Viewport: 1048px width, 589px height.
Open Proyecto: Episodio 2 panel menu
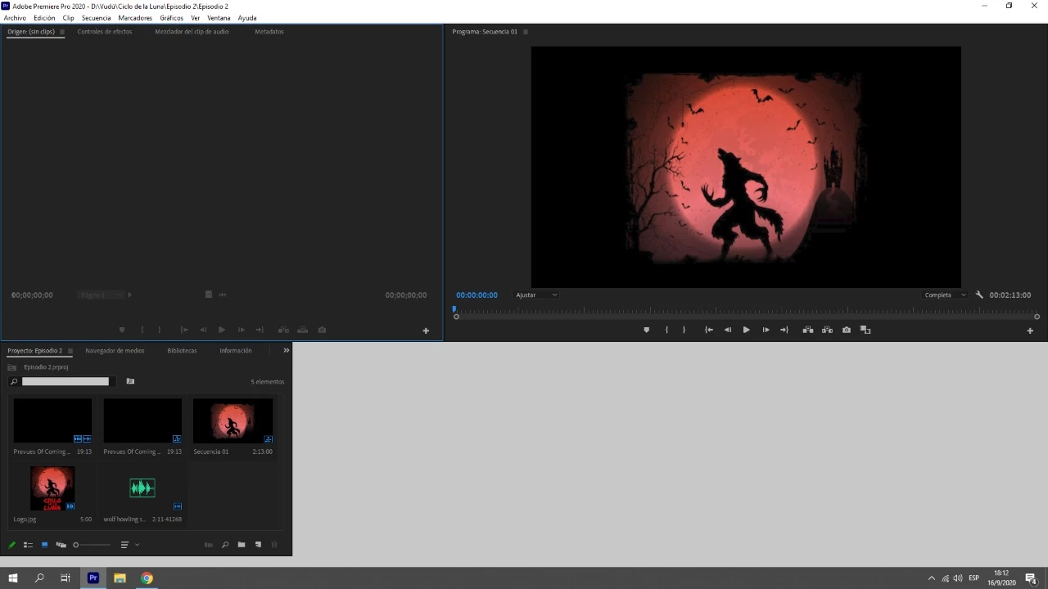coord(70,351)
